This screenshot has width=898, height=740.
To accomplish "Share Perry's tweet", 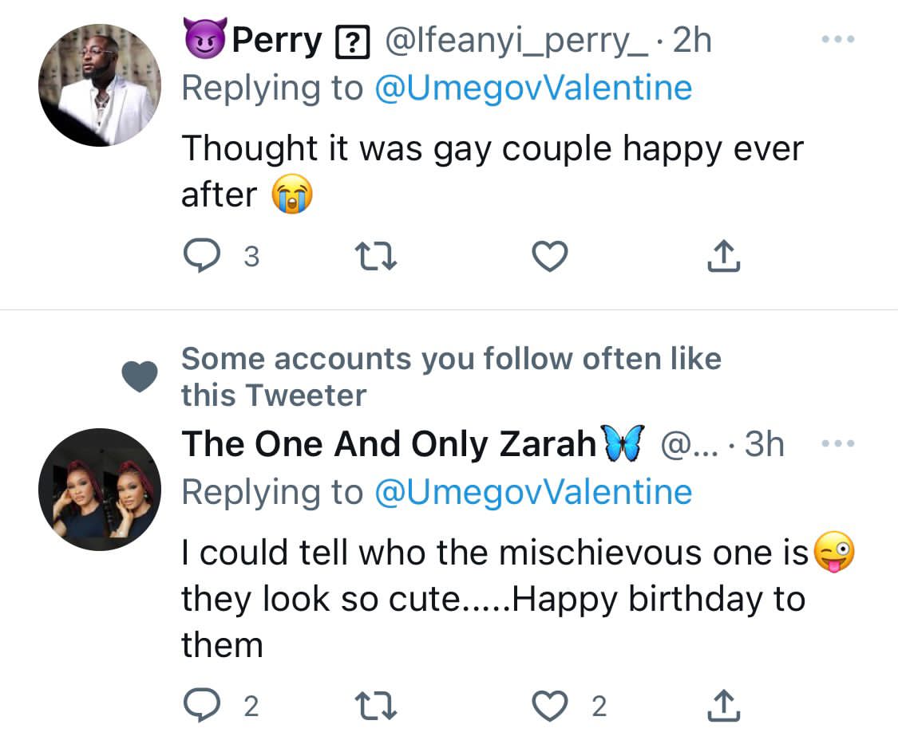I will [x=724, y=257].
